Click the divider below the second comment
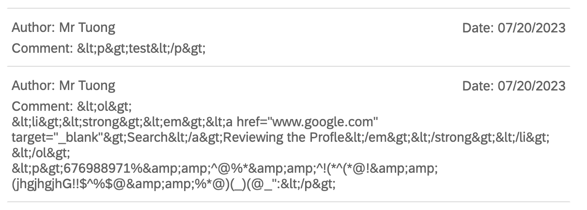This screenshot has height=210, width=587. (x=290, y=202)
